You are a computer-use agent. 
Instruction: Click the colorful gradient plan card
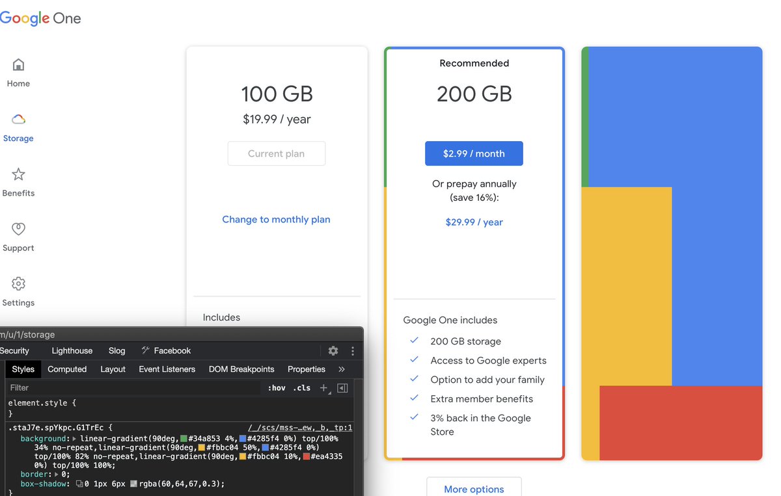coord(672,254)
